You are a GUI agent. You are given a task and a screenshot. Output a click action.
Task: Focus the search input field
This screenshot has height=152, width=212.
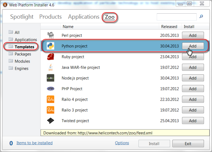[177, 17]
